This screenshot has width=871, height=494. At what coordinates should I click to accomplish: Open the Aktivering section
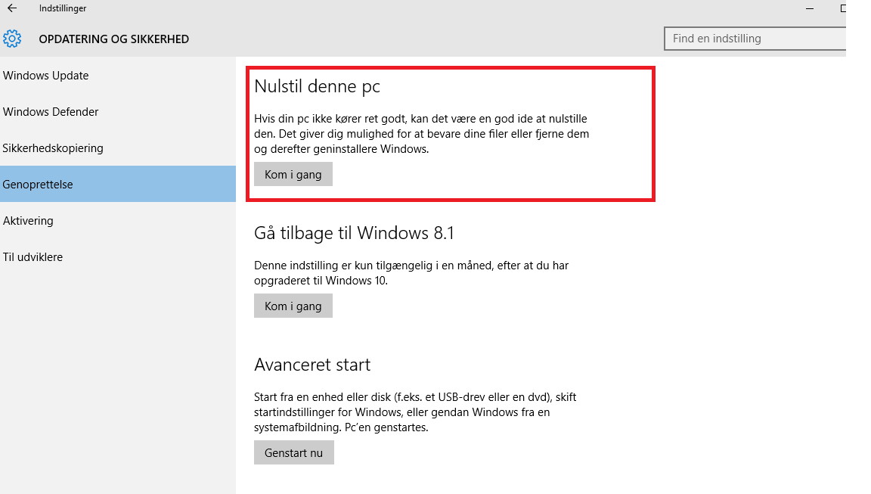[118, 221]
